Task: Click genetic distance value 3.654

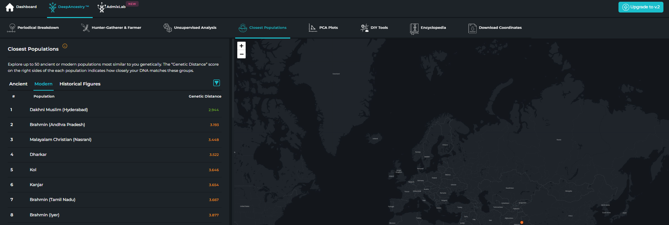Action: pyautogui.click(x=214, y=185)
